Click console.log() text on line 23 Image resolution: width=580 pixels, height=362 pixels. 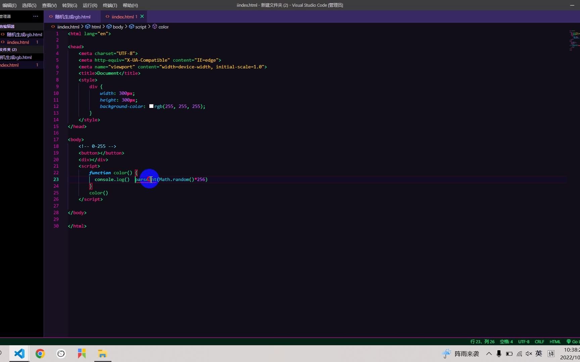point(112,179)
